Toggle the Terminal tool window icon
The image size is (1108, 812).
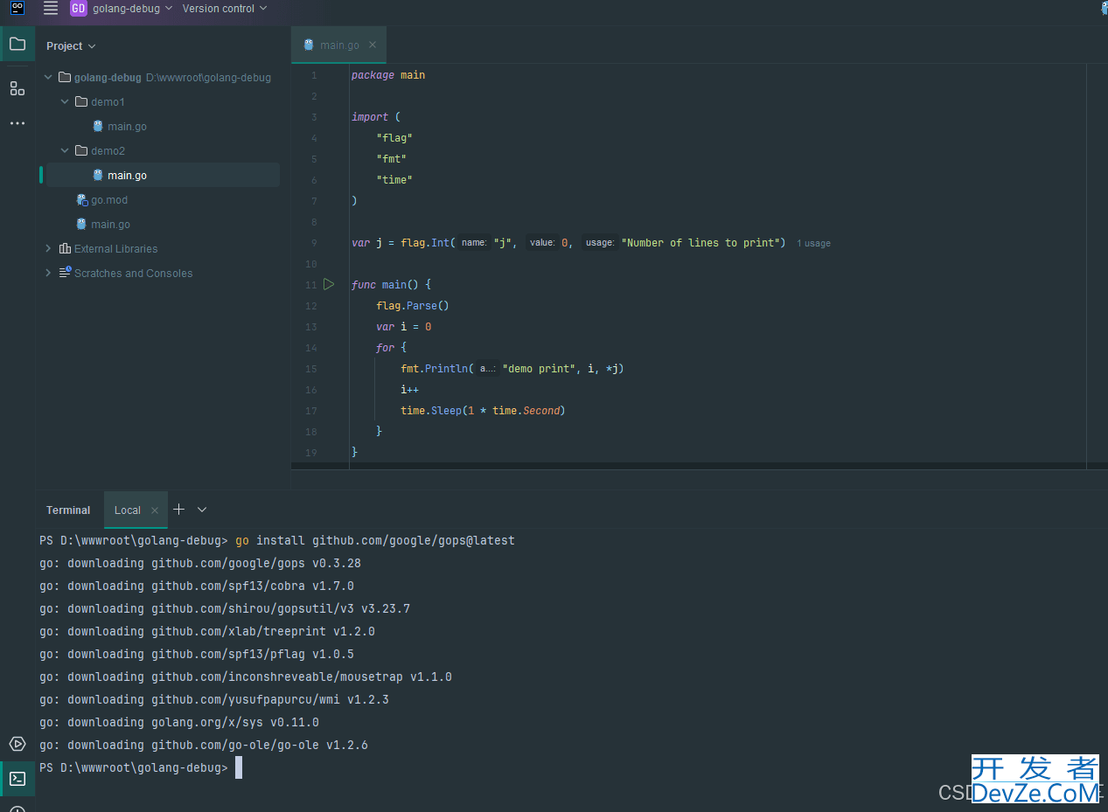pyautogui.click(x=17, y=778)
